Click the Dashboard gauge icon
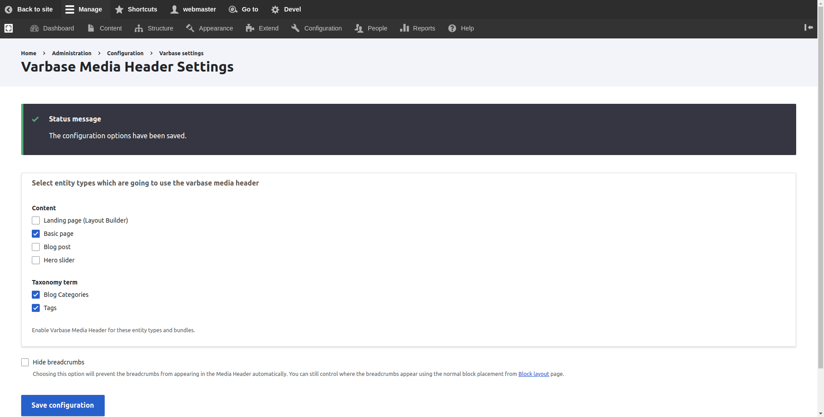The height and width of the screenshot is (417, 824). [x=34, y=28]
